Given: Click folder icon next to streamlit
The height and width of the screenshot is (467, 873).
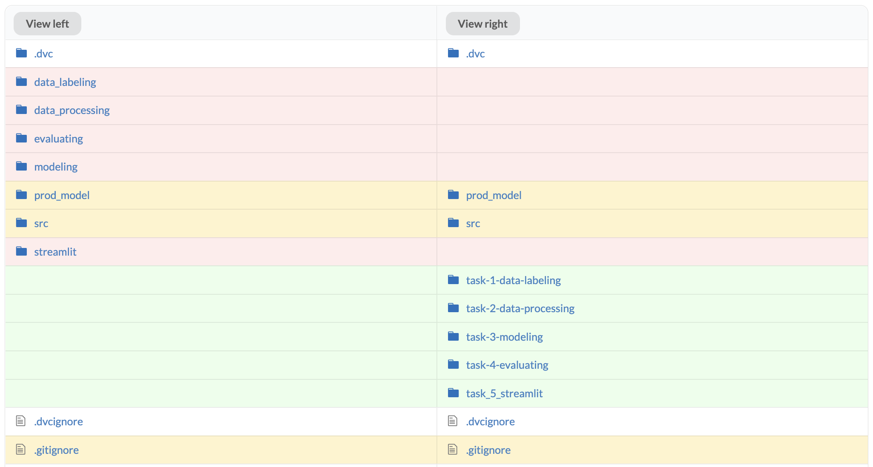Looking at the screenshot, I should pyautogui.click(x=21, y=251).
